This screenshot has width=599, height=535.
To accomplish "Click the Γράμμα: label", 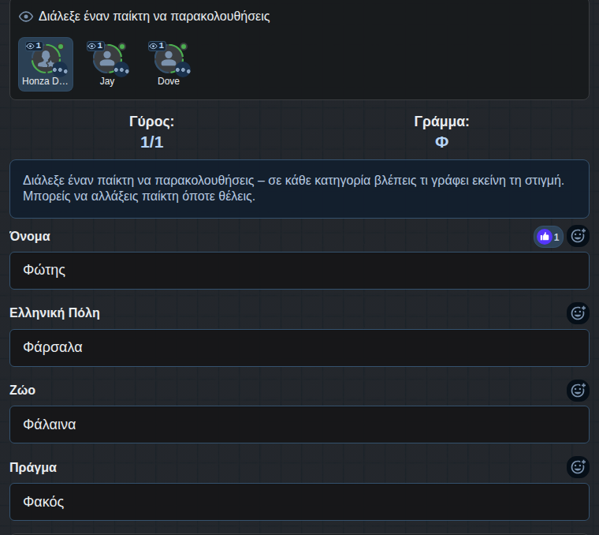I will (441, 122).
